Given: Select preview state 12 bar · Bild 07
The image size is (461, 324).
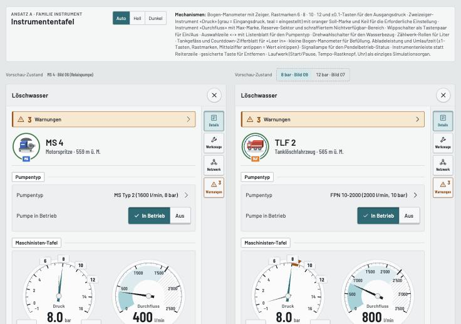Looking at the screenshot, I should coord(331,75).
